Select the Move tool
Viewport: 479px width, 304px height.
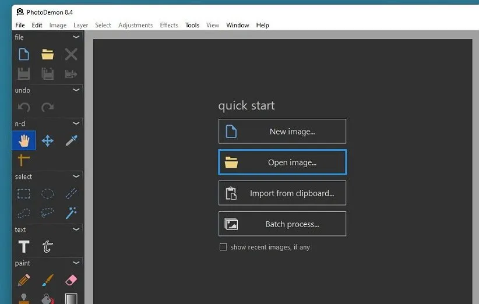[x=47, y=140]
